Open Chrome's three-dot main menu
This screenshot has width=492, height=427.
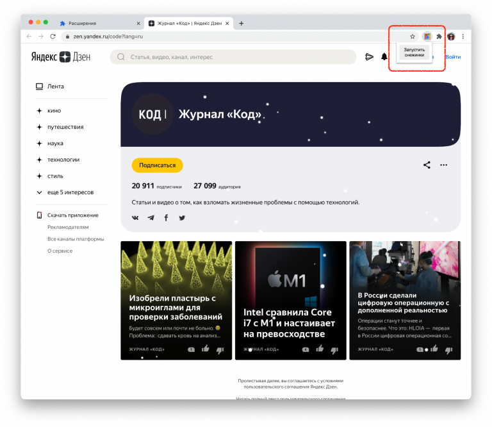pyautogui.click(x=463, y=37)
